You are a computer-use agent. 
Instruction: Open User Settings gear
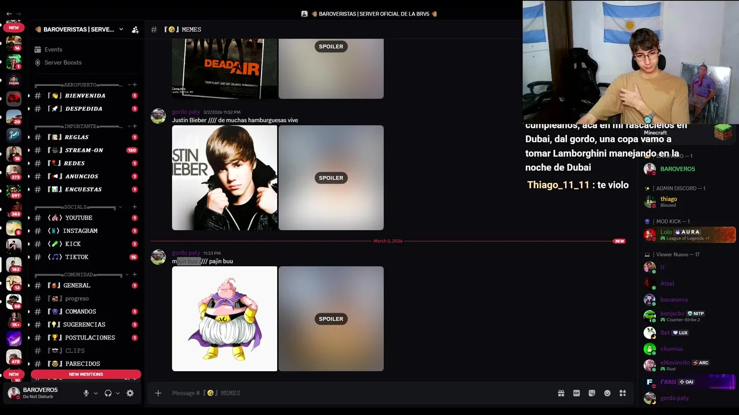130,393
